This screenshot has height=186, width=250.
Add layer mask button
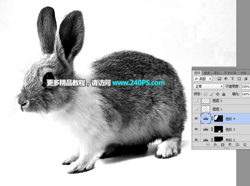point(223,145)
